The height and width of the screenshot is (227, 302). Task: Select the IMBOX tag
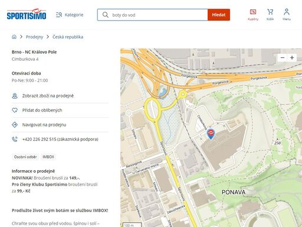click(x=48, y=157)
